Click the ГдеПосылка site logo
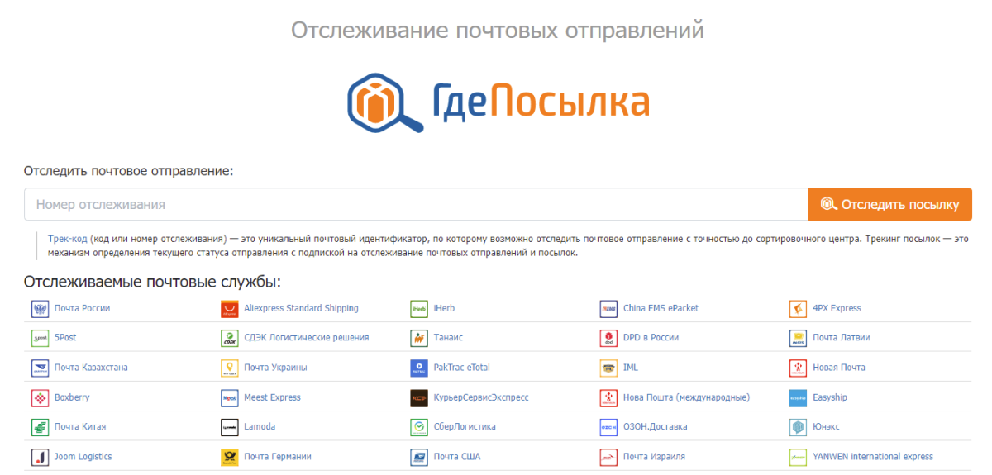Image resolution: width=992 pixels, height=475 pixels. tap(498, 103)
